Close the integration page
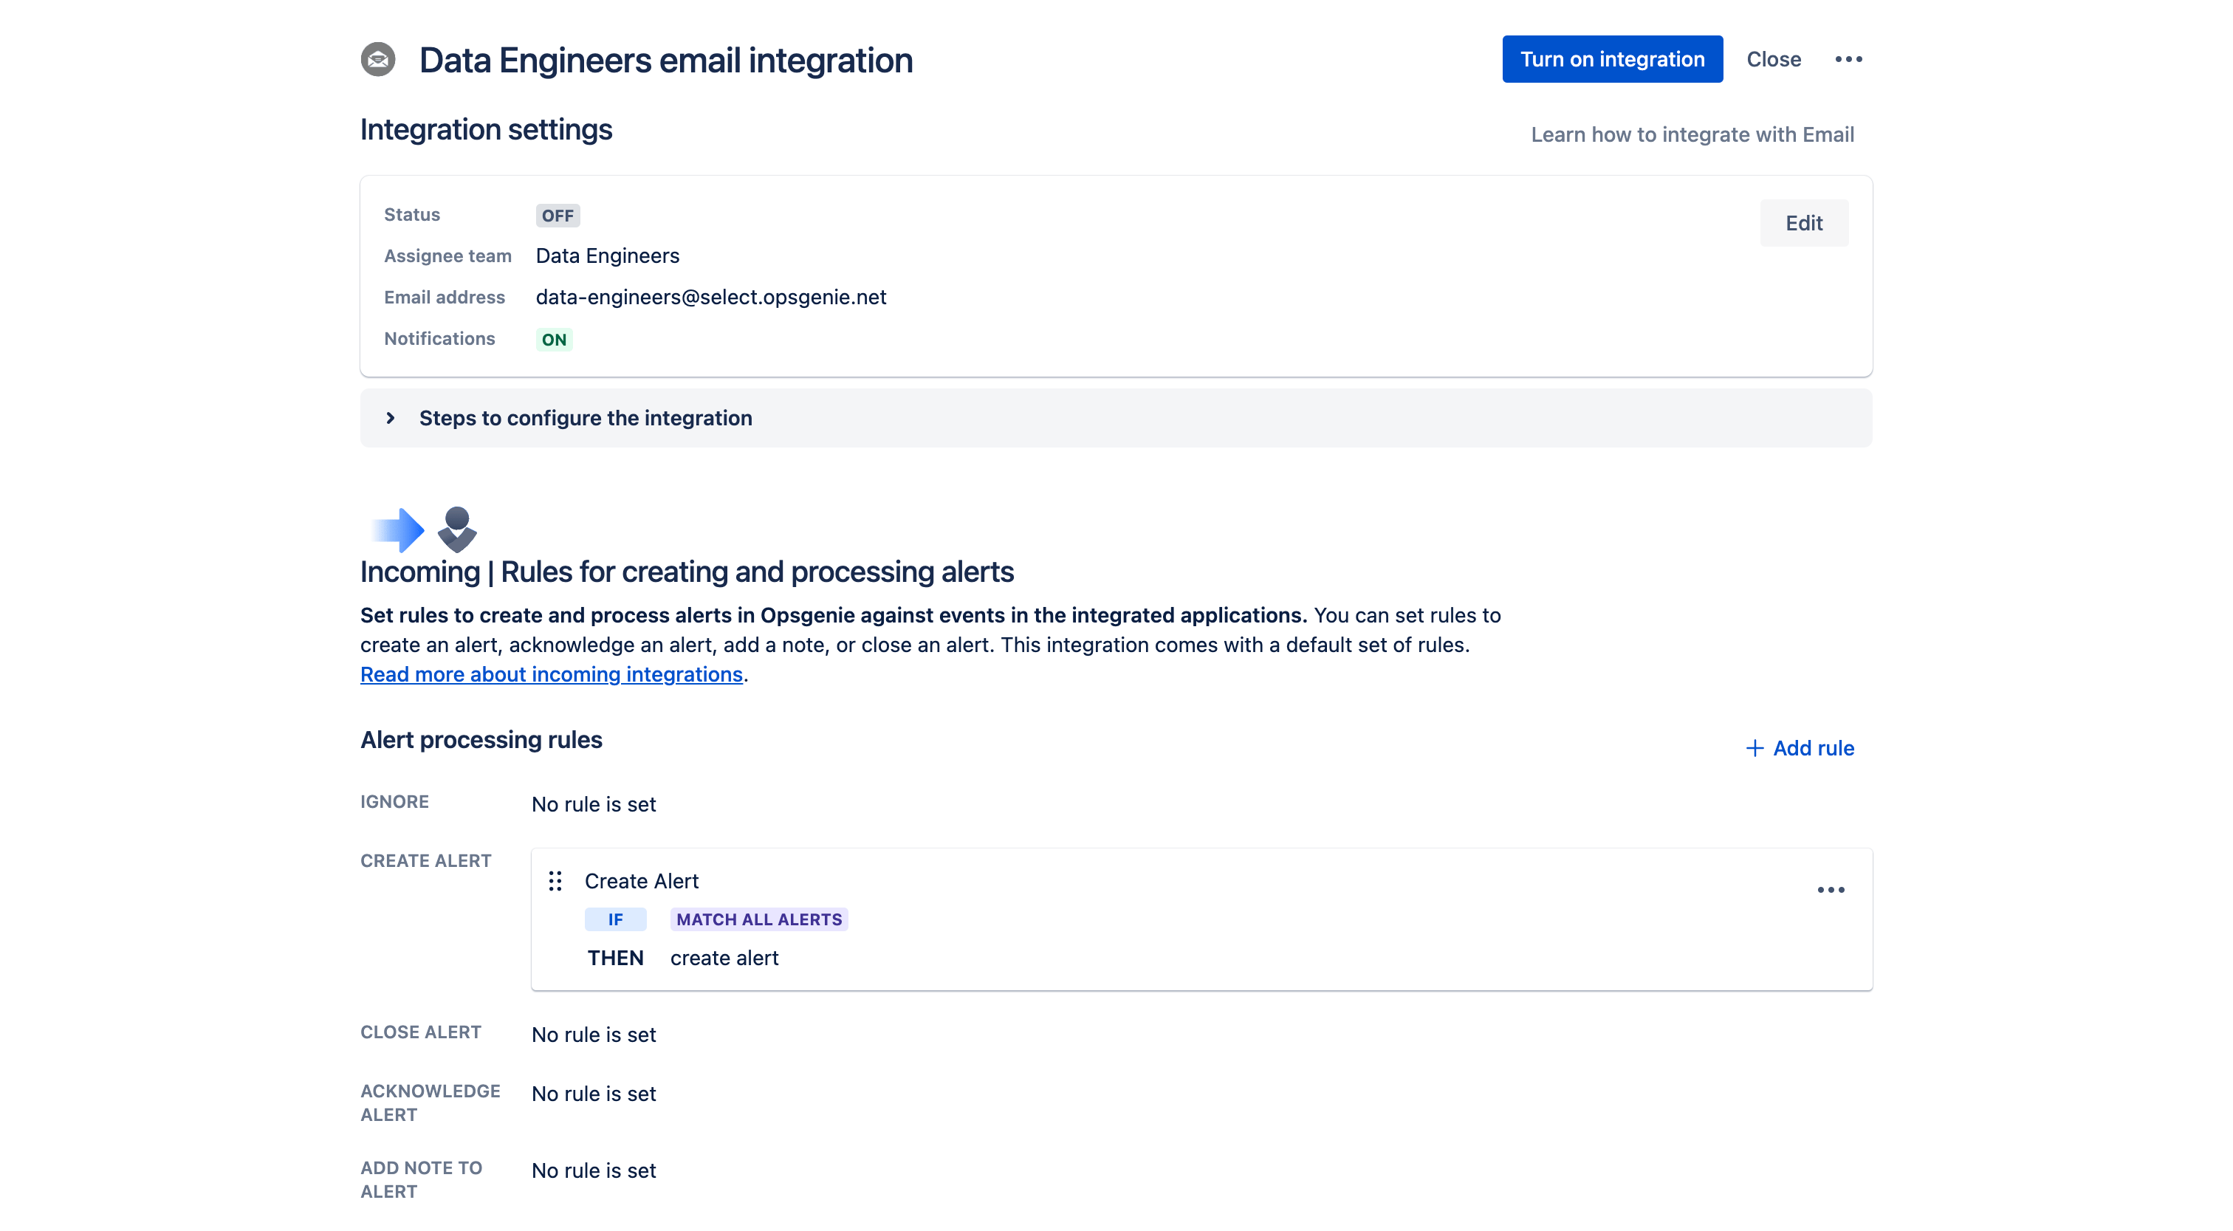 point(1774,59)
